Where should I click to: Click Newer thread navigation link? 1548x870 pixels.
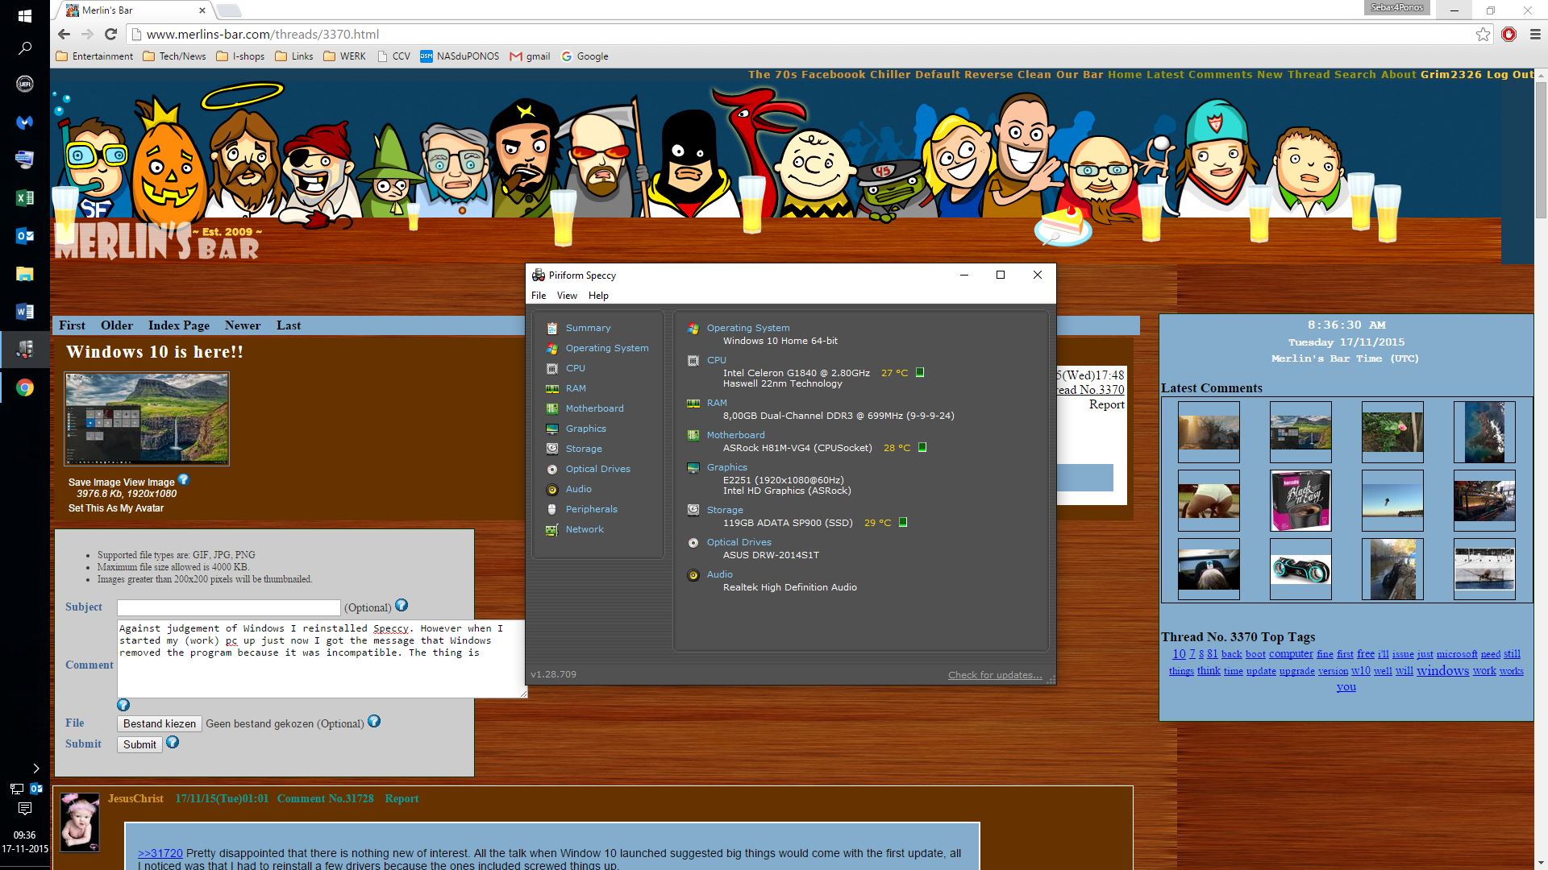click(x=243, y=325)
